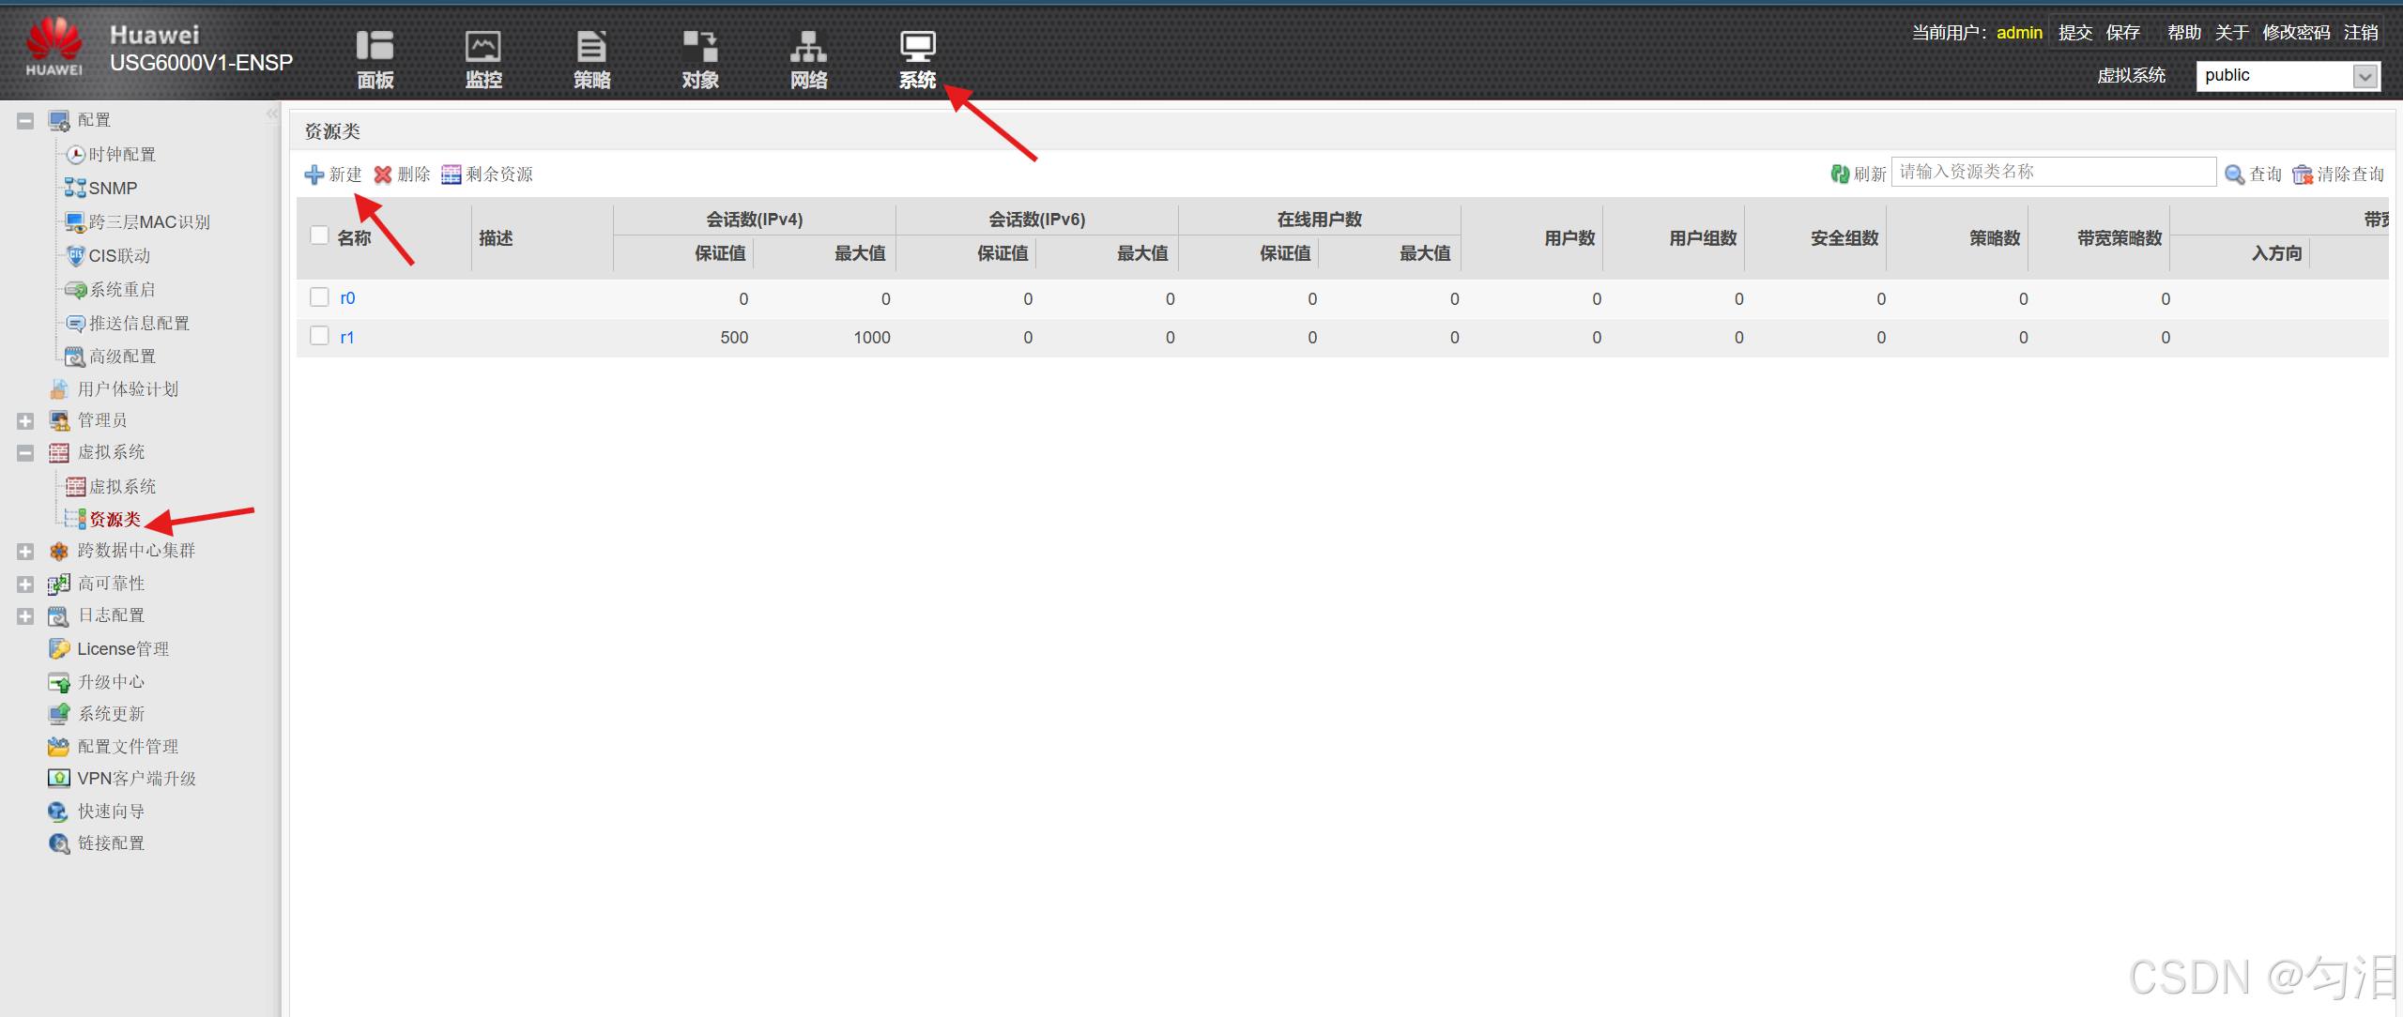
Task: Select 系统重启 restart icon
Action: 76,290
